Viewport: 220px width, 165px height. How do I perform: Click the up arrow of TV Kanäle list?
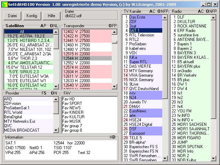165,18
